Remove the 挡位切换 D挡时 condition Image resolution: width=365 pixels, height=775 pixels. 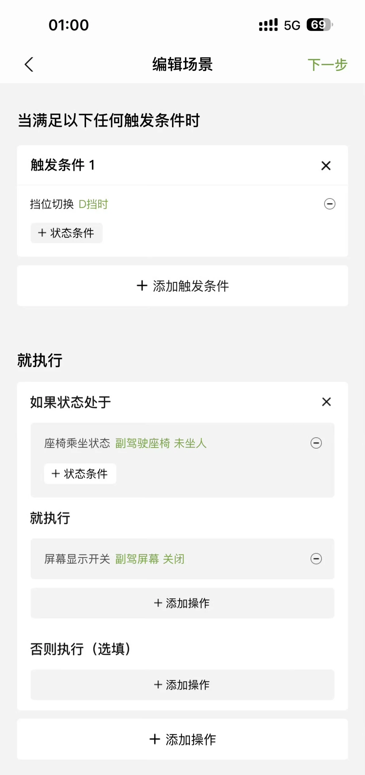pos(329,204)
